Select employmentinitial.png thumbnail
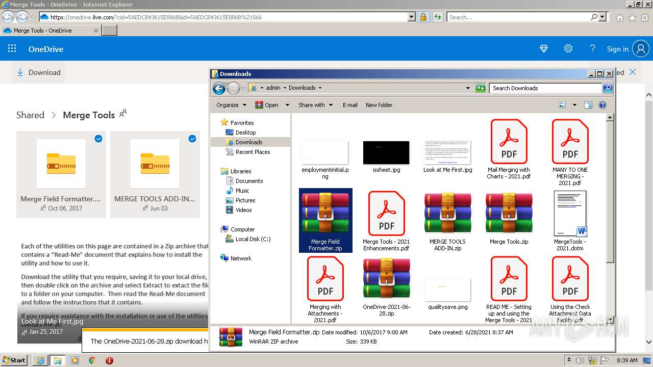This screenshot has height=367, width=653. point(325,160)
